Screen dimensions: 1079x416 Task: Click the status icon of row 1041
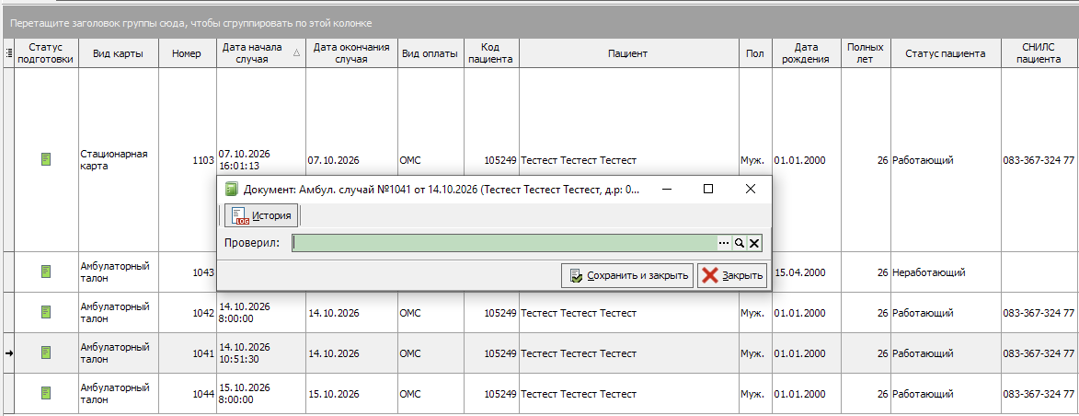coord(45,353)
